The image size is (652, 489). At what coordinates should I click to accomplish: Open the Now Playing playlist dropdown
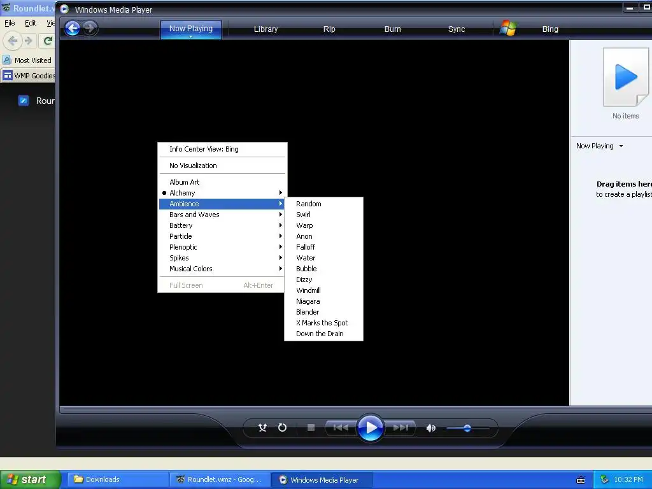pos(600,146)
